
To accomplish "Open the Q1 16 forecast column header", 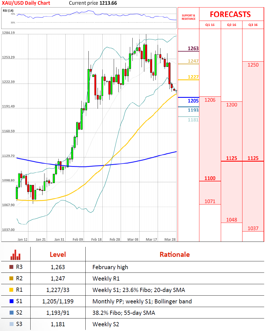I will tap(210, 25).
